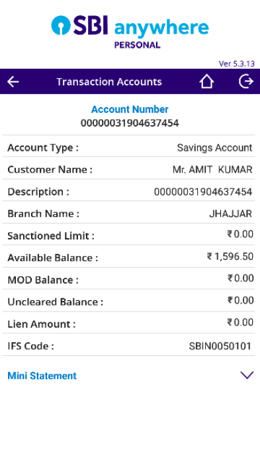Select the Sanctioned Limit row
Screen dimensions: 260x463
click(x=128, y=234)
